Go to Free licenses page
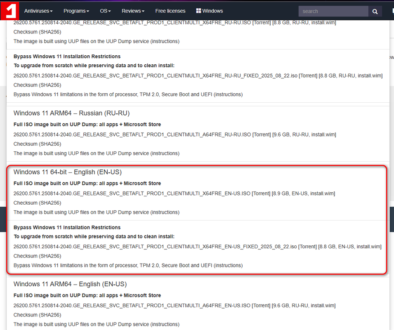The height and width of the screenshot is (330, 394). tap(170, 11)
